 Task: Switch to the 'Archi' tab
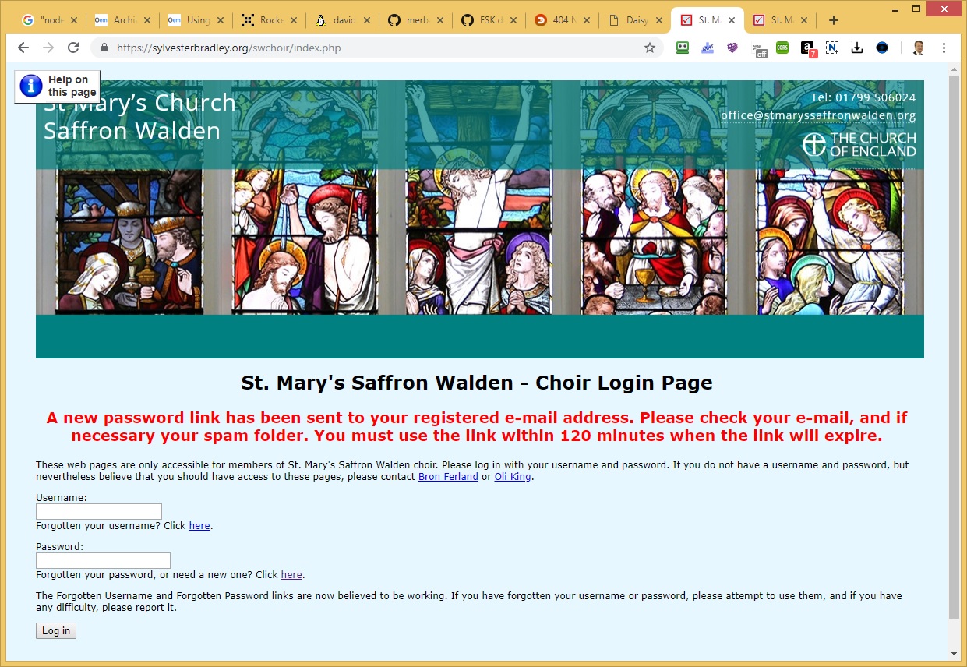(x=122, y=20)
